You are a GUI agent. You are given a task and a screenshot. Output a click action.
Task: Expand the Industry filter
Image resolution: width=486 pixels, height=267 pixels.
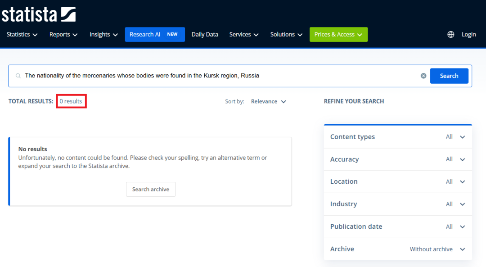[x=398, y=204]
